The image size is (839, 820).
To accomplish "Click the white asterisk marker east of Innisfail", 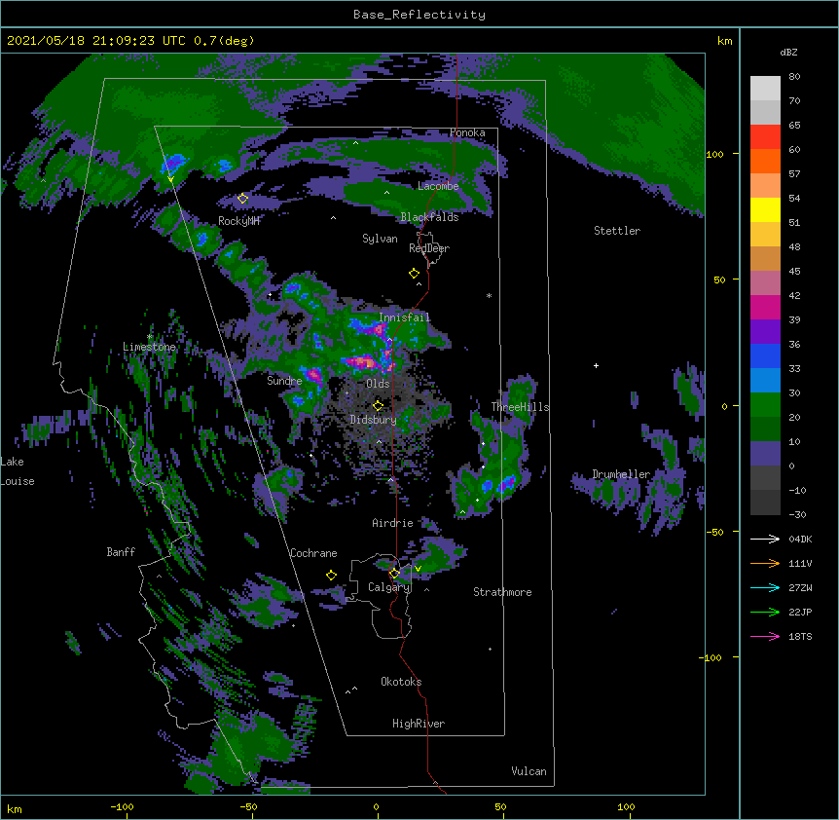I will point(489,295).
